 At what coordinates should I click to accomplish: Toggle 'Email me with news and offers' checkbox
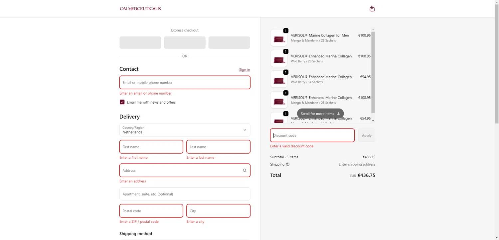[x=122, y=102]
